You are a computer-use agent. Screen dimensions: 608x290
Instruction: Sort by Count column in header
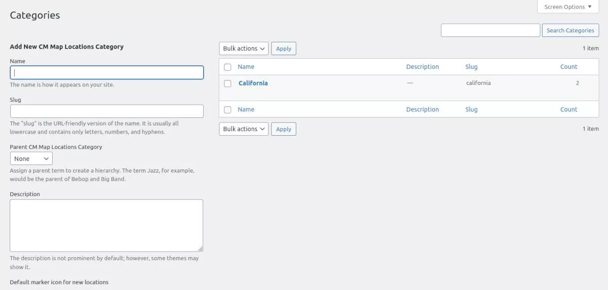(568, 67)
